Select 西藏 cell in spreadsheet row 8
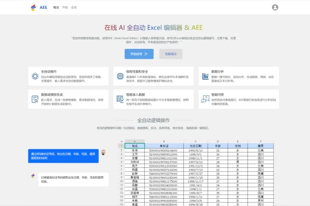Viewport: 310px width, 206px height. coord(260,174)
